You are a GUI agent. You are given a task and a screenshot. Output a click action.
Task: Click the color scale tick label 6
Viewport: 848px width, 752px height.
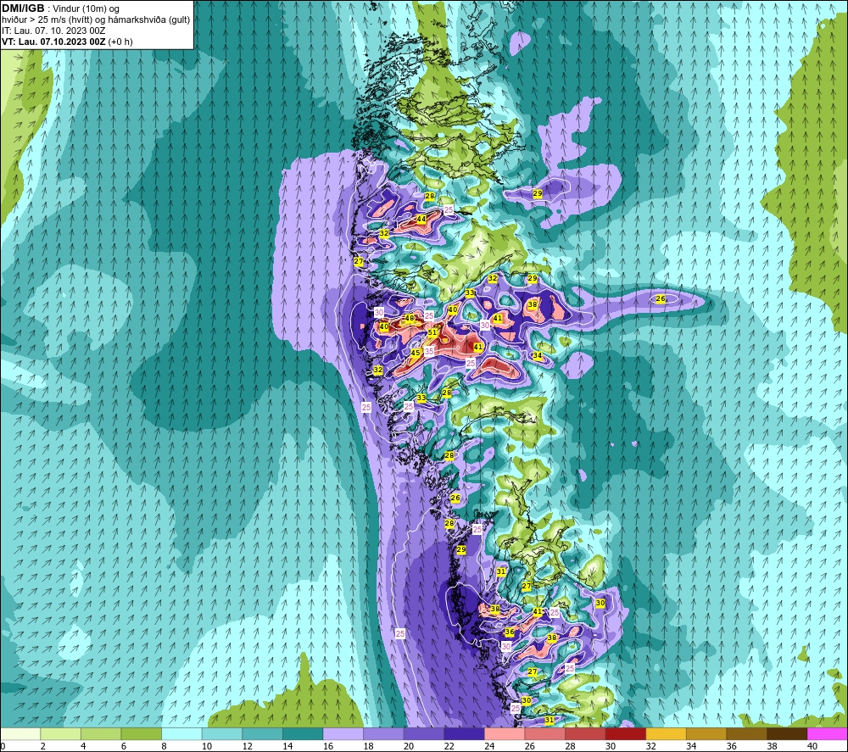tap(124, 747)
